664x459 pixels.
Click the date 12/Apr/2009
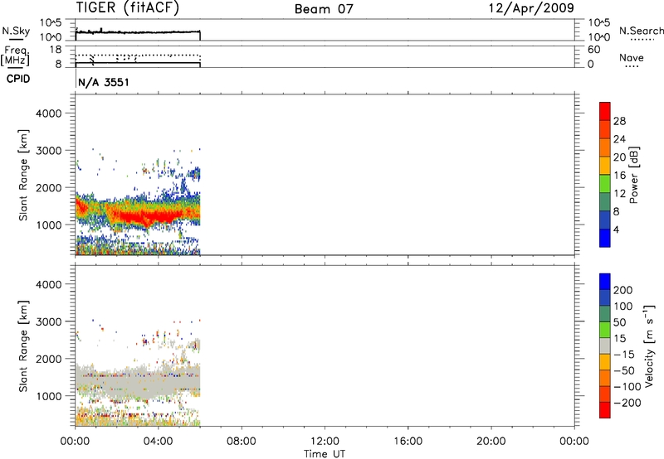pyautogui.click(x=531, y=8)
